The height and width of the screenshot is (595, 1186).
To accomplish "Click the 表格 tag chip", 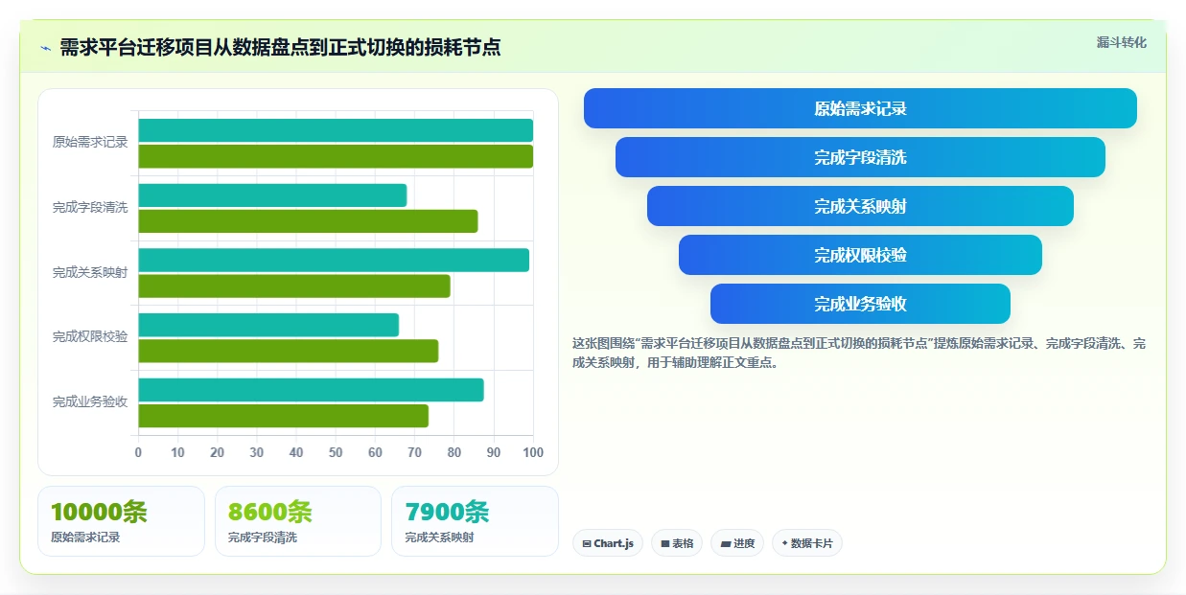I will [x=677, y=543].
